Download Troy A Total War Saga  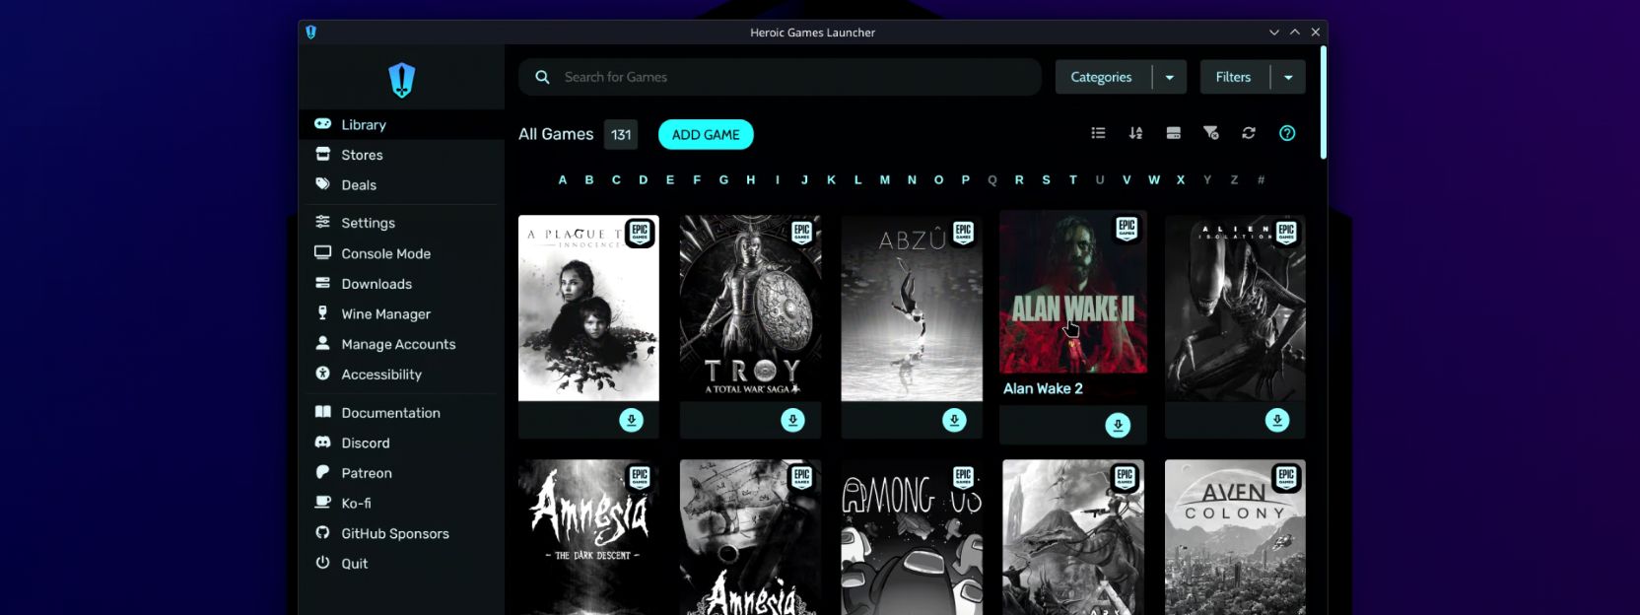click(x=793, y=421)
